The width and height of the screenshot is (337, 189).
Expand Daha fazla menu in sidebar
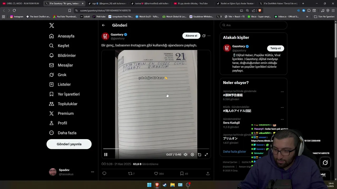[x=63, y=133]
